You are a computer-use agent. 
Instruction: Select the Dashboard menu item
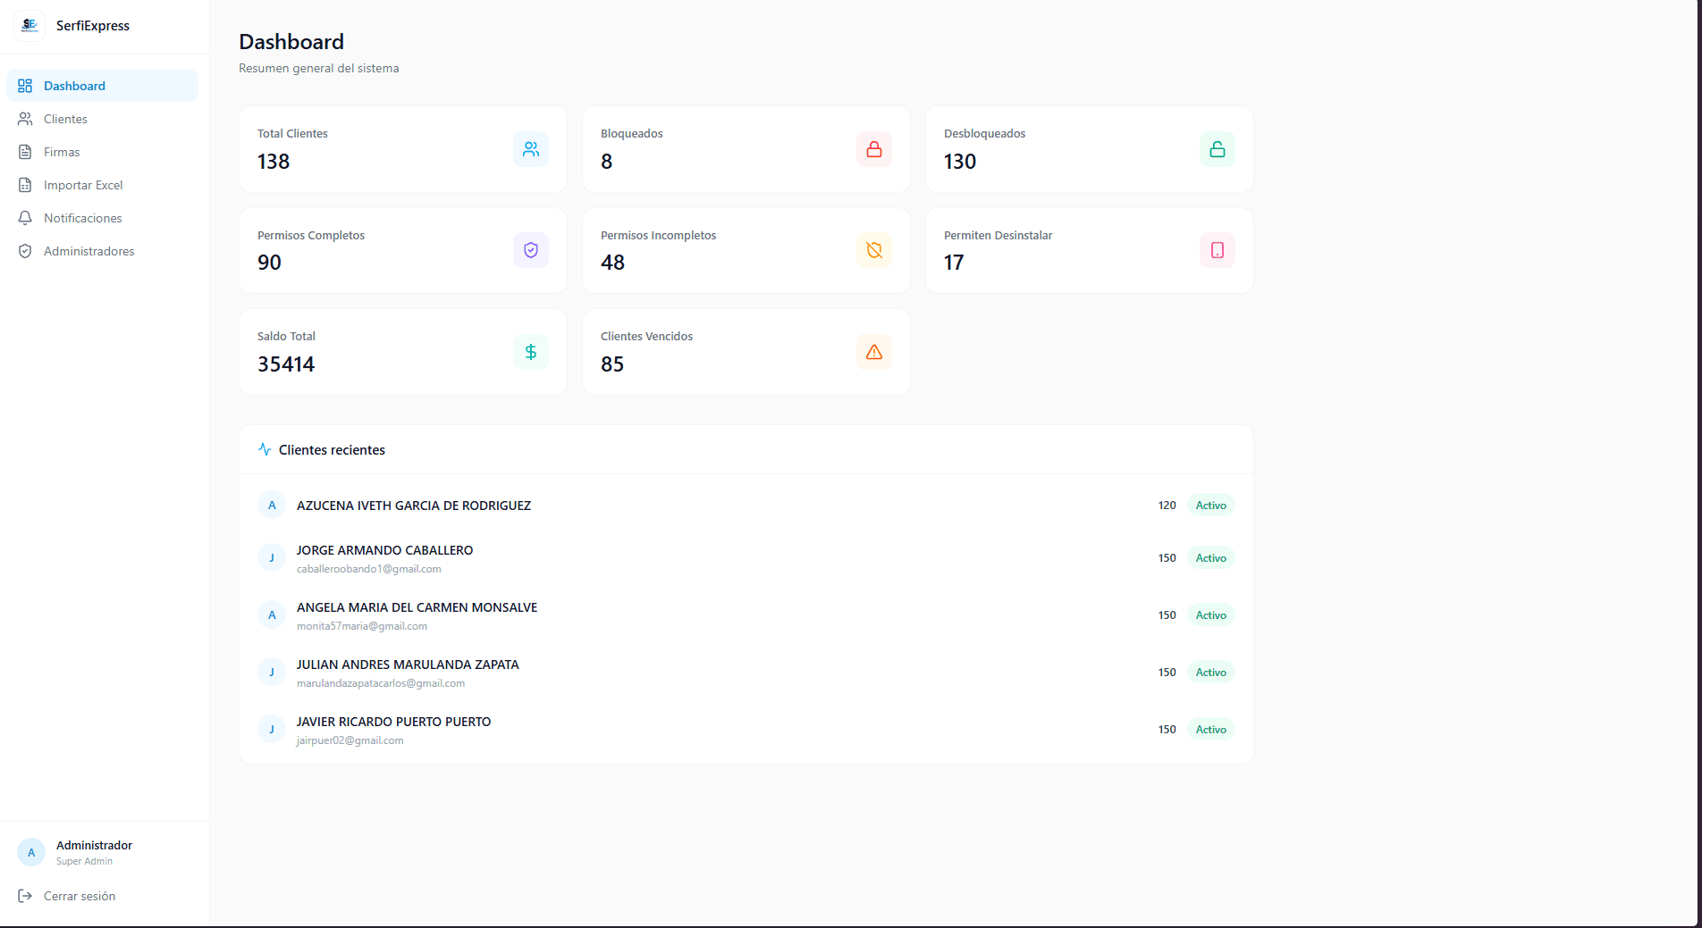74,86
